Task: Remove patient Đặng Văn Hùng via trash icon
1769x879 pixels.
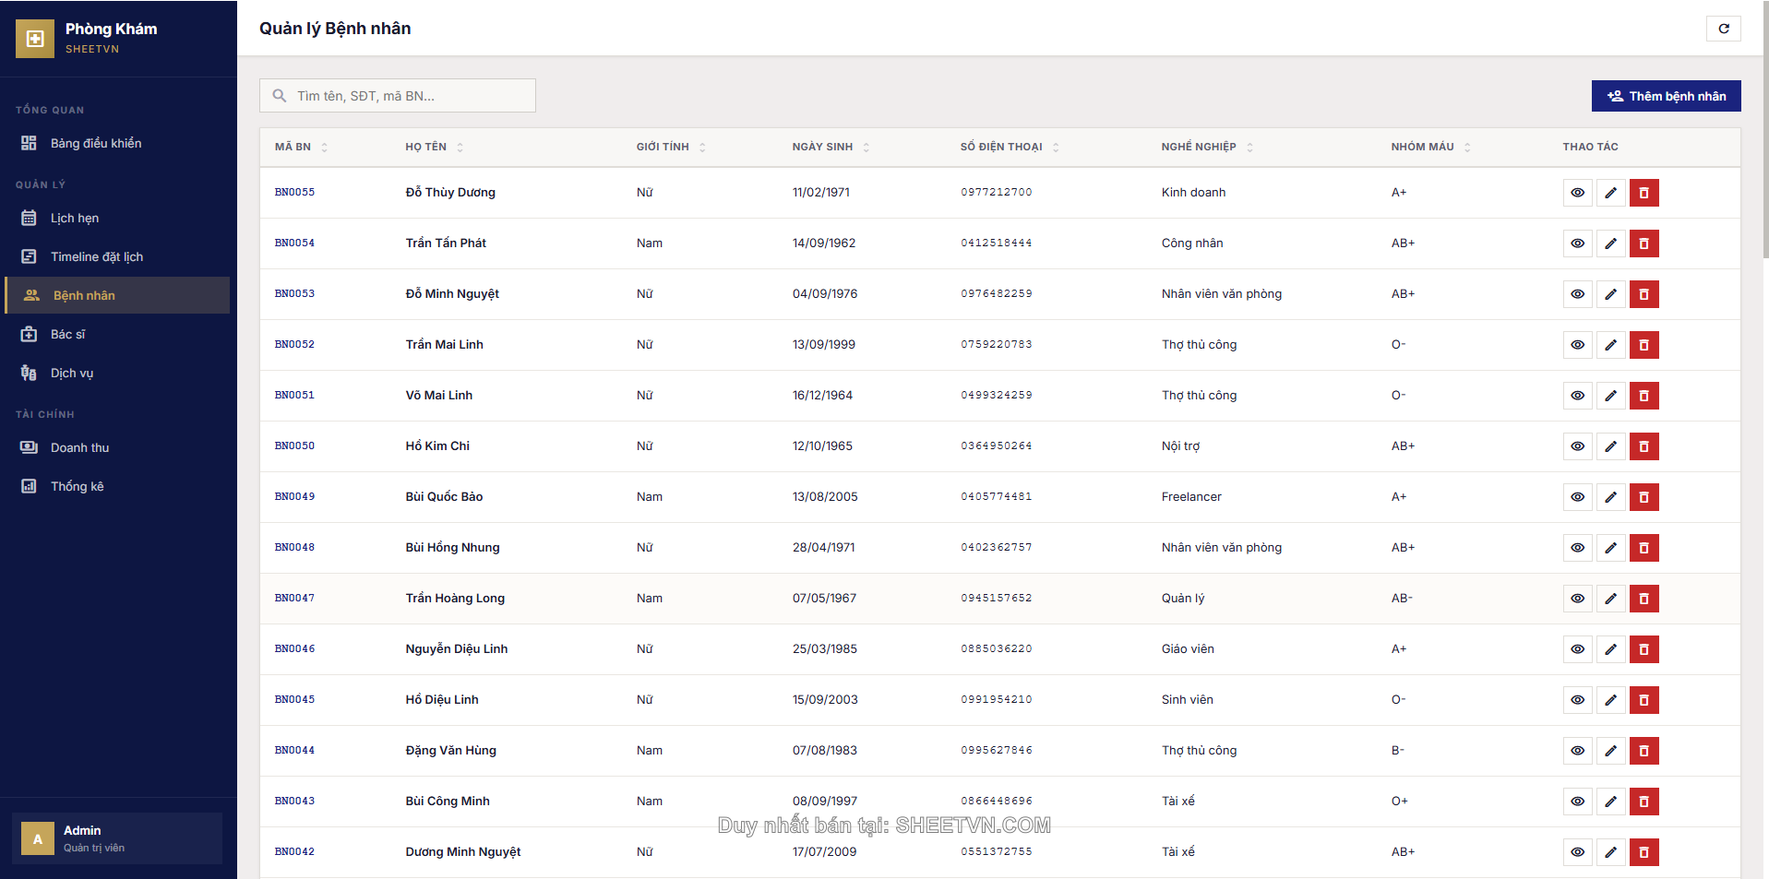Action: 1643,751
